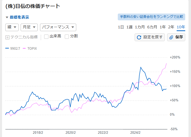
Task: Select the 1カ月 range tab
Action: (140, 27)
